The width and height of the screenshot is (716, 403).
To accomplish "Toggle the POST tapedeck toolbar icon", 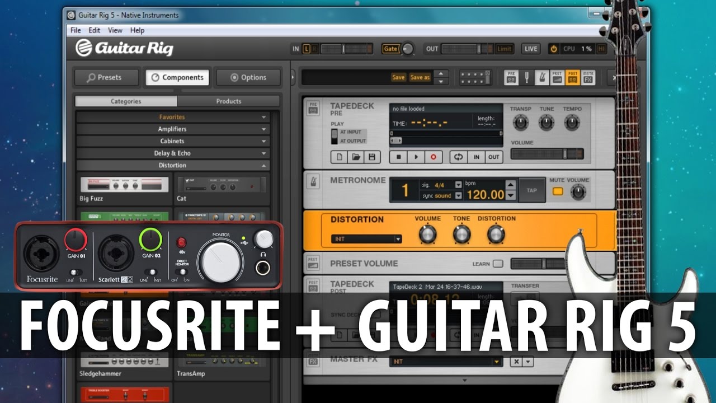I will tap(572, 77).
